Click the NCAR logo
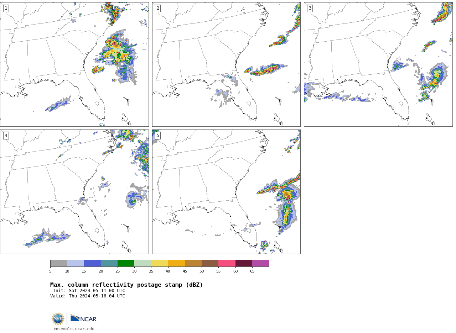This screenshot has width=456, height=333. point(83,318)
